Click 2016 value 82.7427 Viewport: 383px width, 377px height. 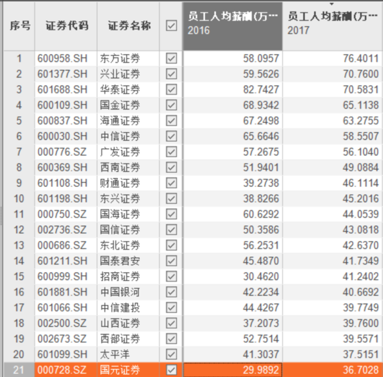point(261,90)
